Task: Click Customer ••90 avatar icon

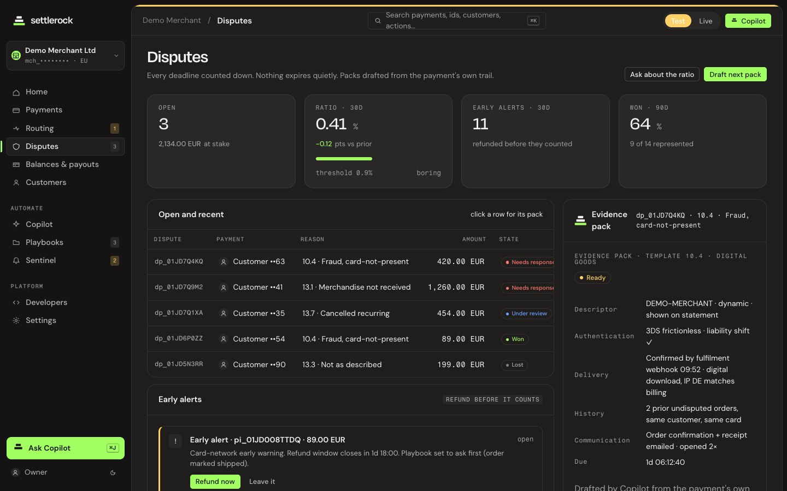Action: point(224,365)
